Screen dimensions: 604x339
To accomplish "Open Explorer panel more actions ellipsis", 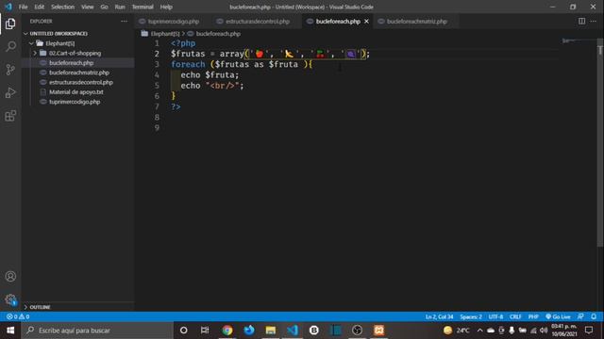I will (124, 21).
